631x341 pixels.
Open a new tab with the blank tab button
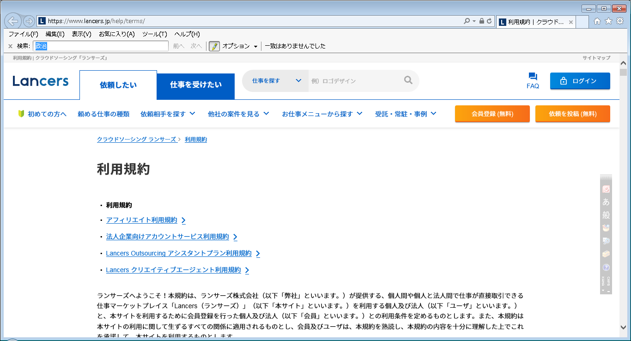[582, 22]
